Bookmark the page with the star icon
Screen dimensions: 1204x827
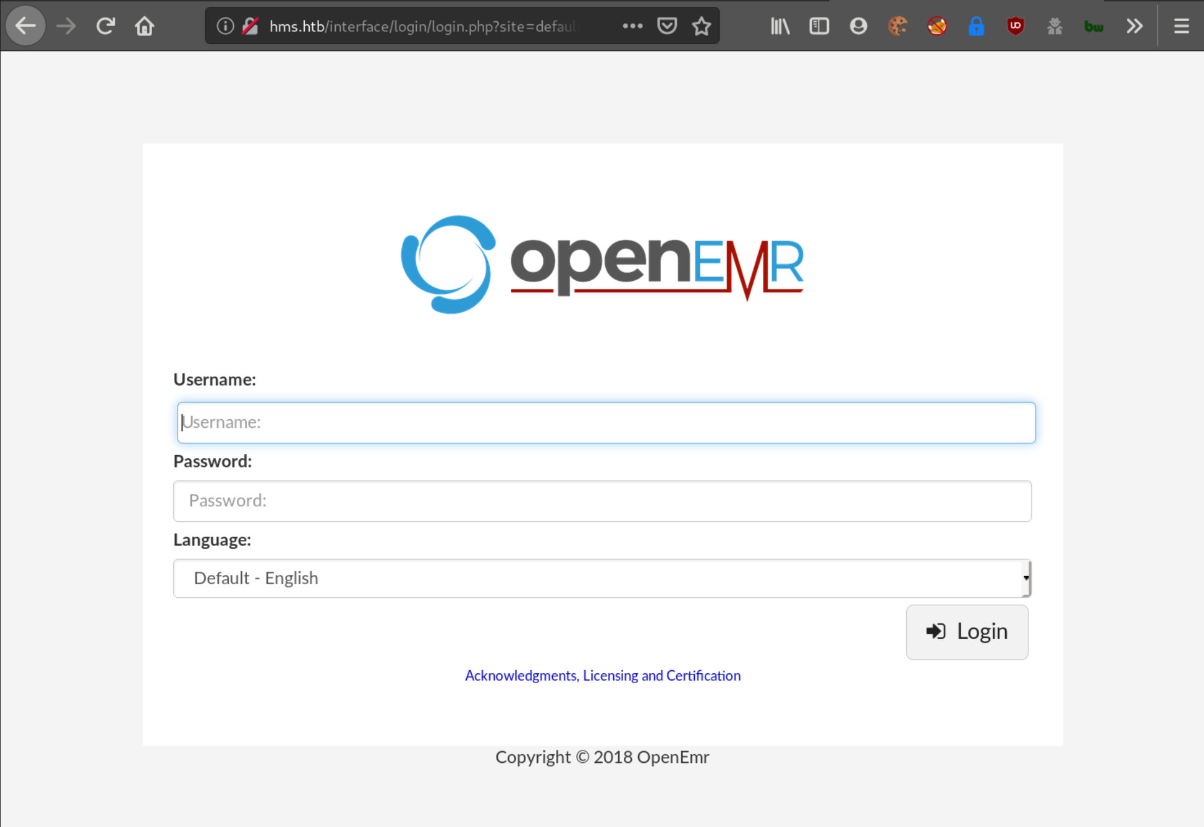pyautogui.click(x=701, y=26)
